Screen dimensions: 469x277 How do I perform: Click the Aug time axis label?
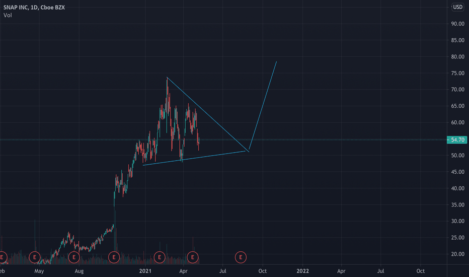click(79, 271)
